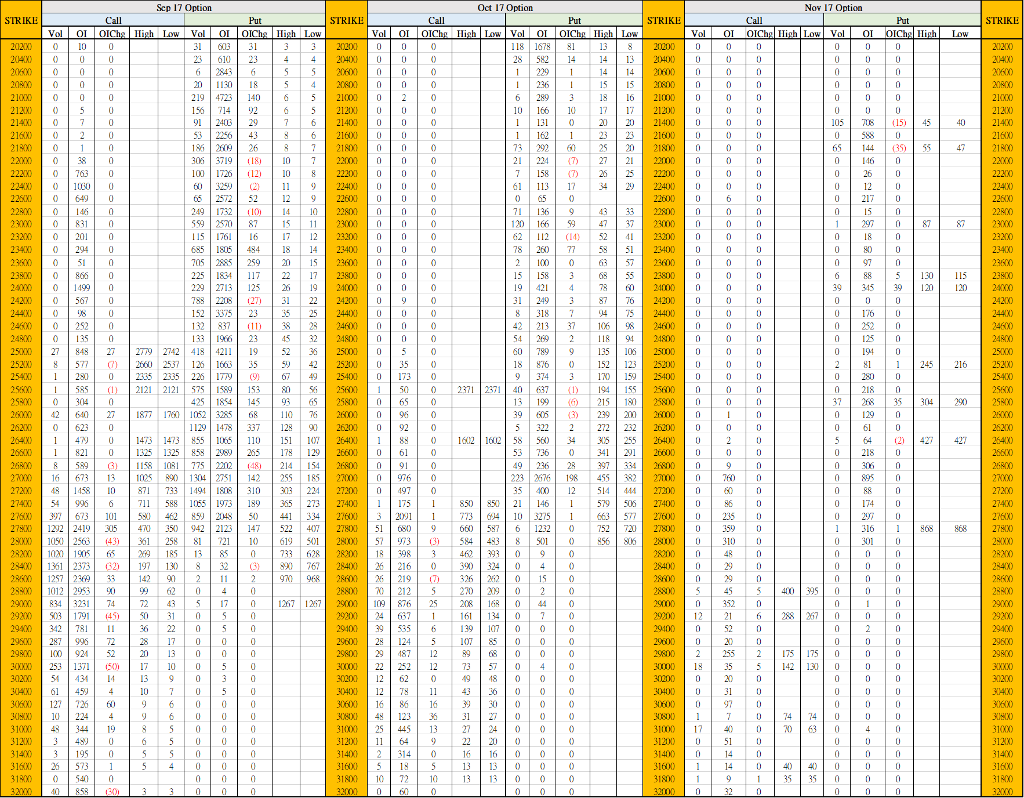Click OIChg column header under Sep Put
This screenshot has width=1024, height=798.
point(254,34)
